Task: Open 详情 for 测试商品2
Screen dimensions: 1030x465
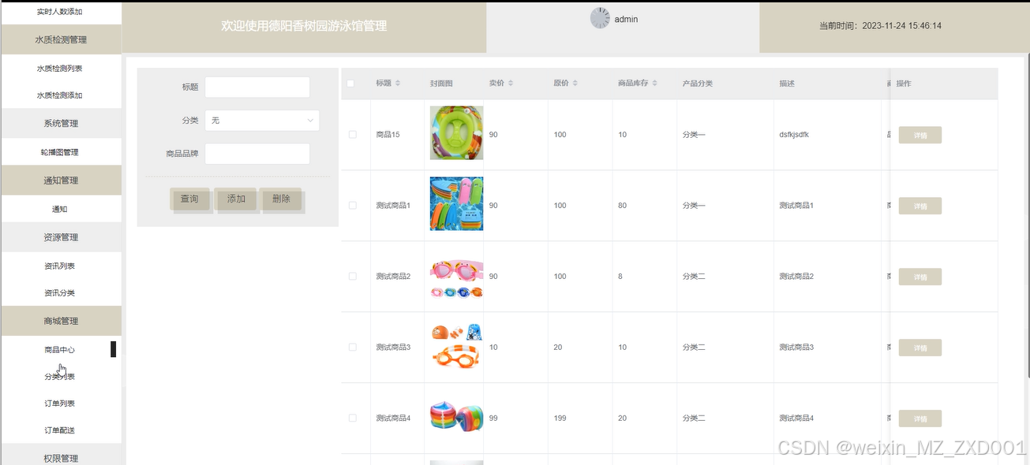Action: [920, 277]
